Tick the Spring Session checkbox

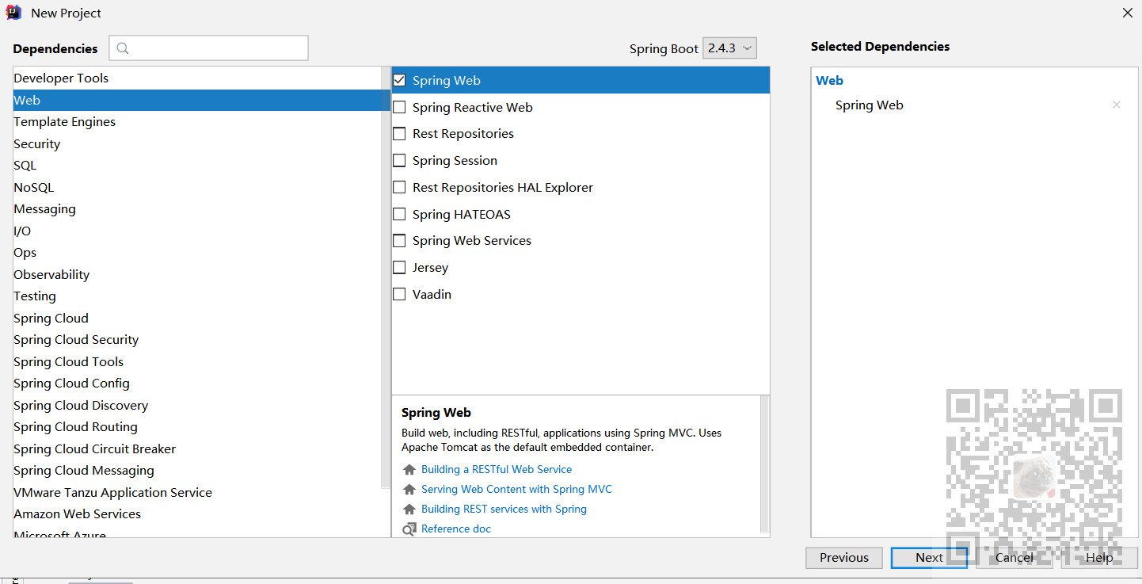point(399,160)
